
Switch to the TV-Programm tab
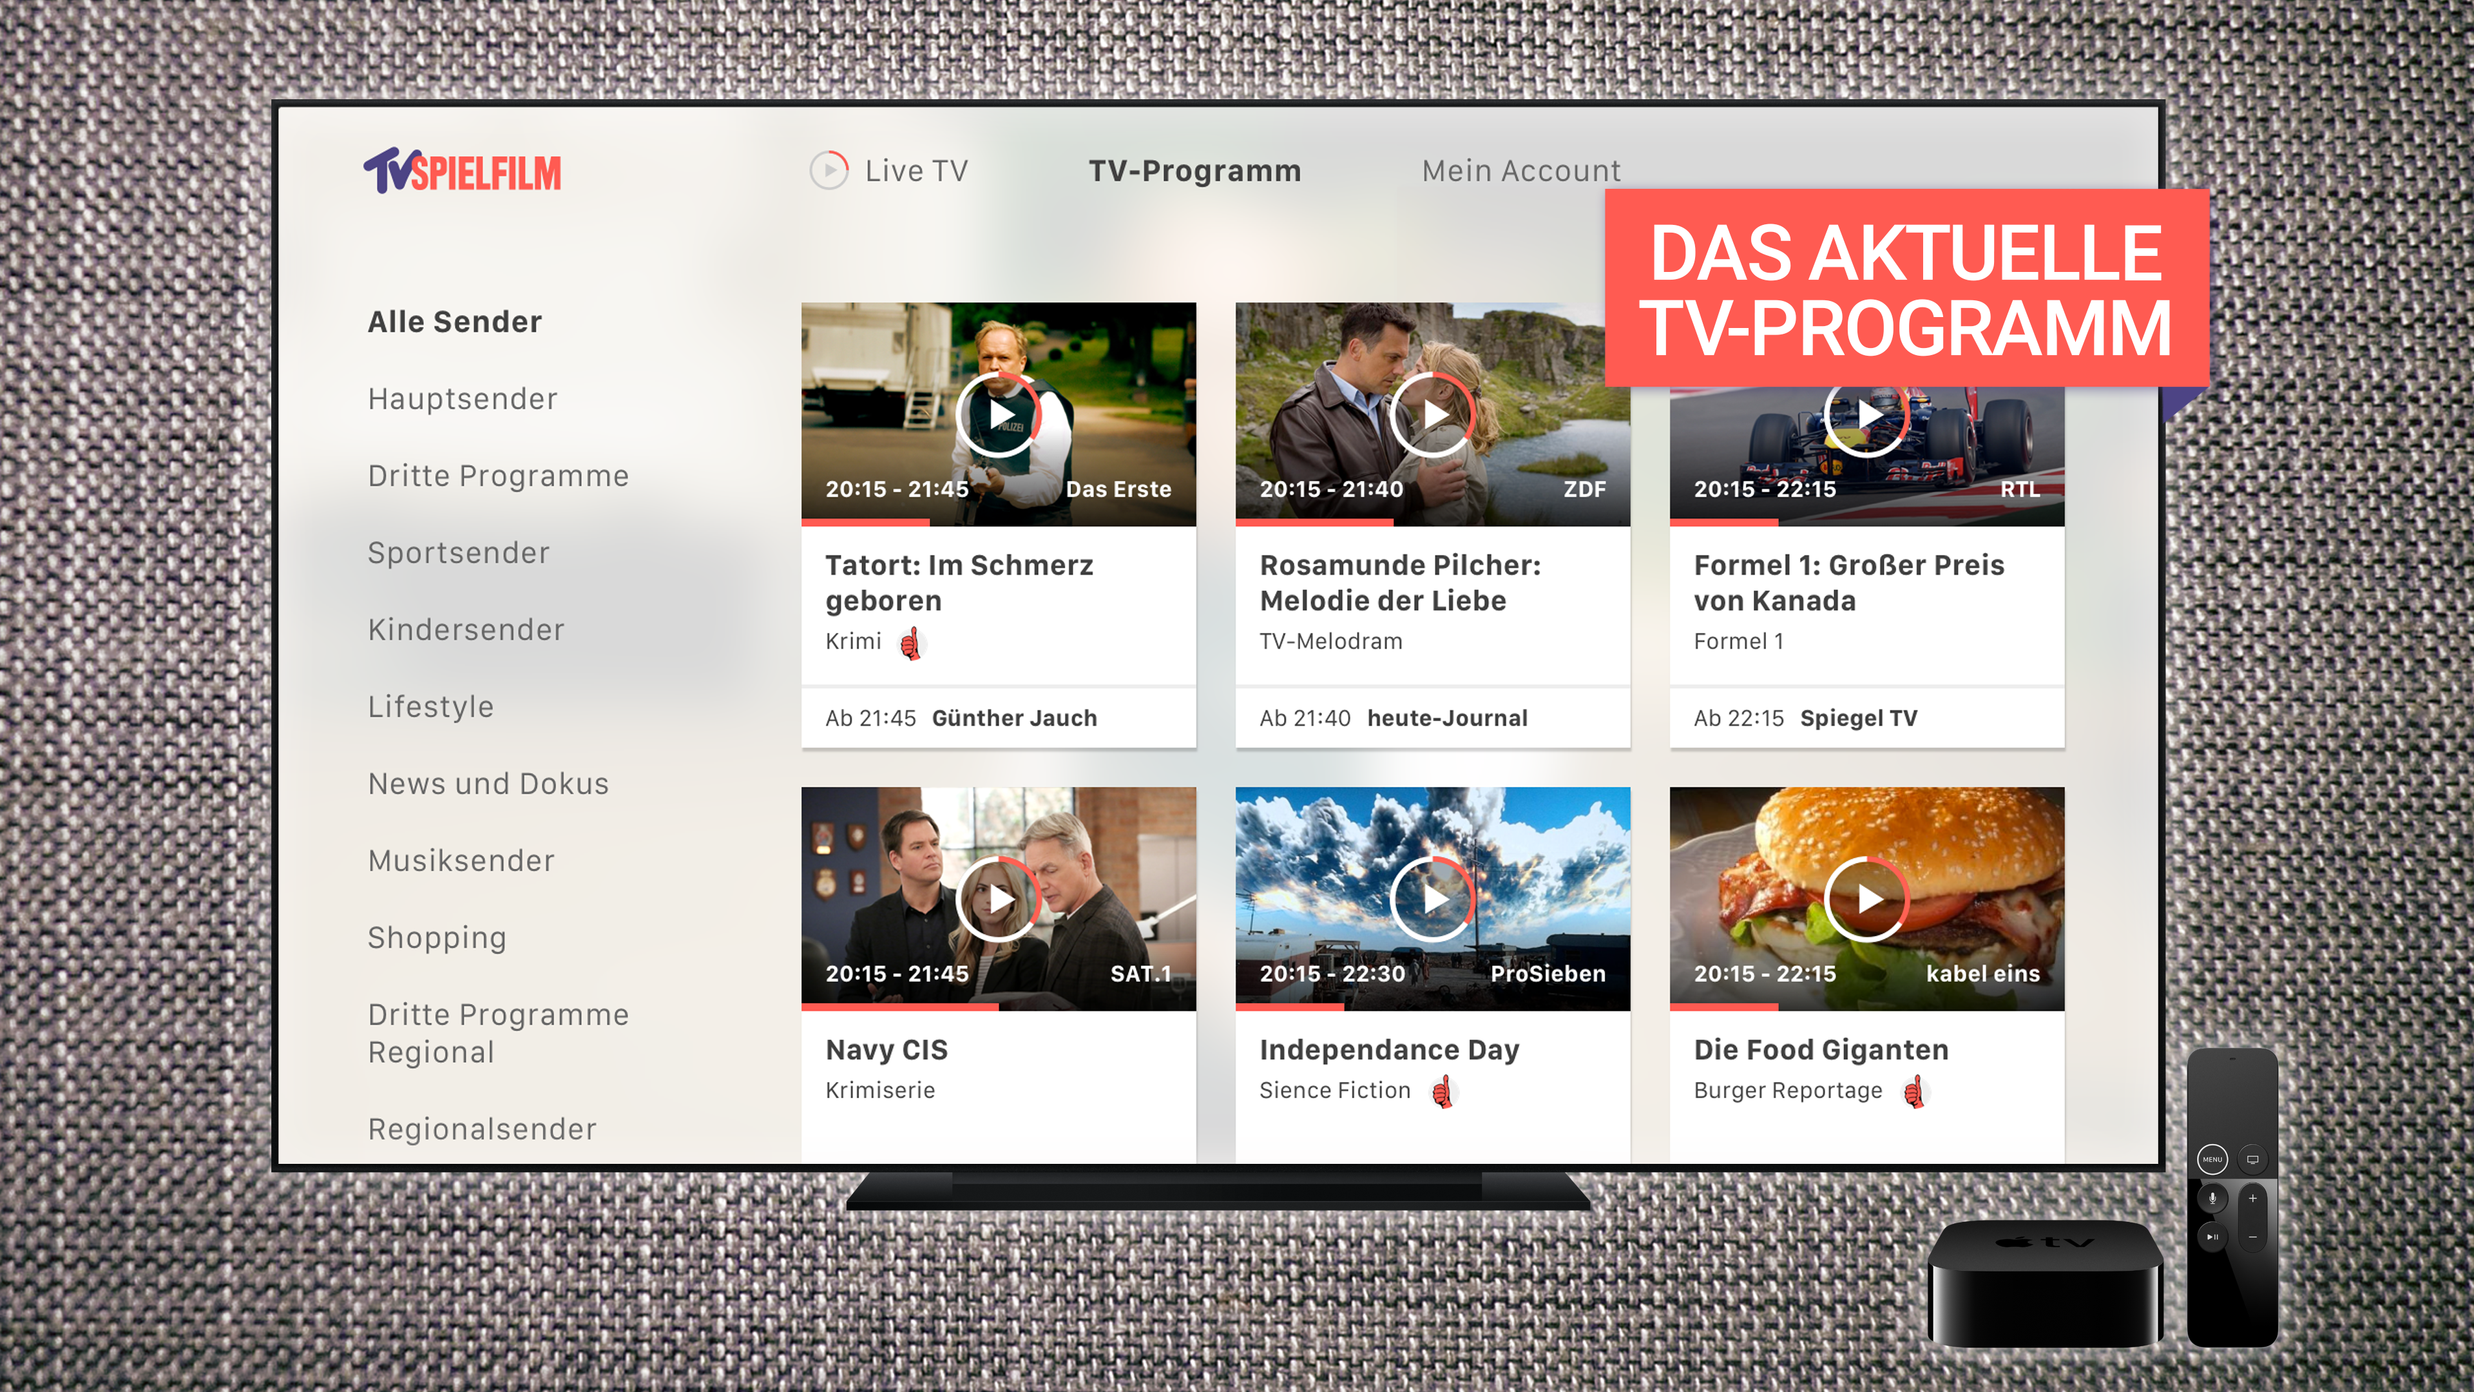(1194, 171)
